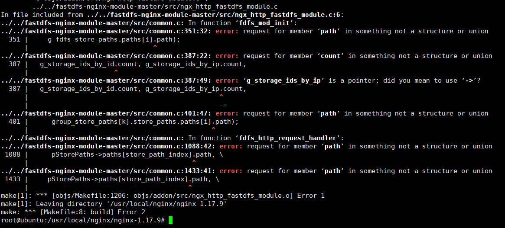Click the root@ubuntu shell prompt

83,220
